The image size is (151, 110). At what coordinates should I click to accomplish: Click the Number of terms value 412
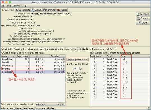click(x=33, y=23)
